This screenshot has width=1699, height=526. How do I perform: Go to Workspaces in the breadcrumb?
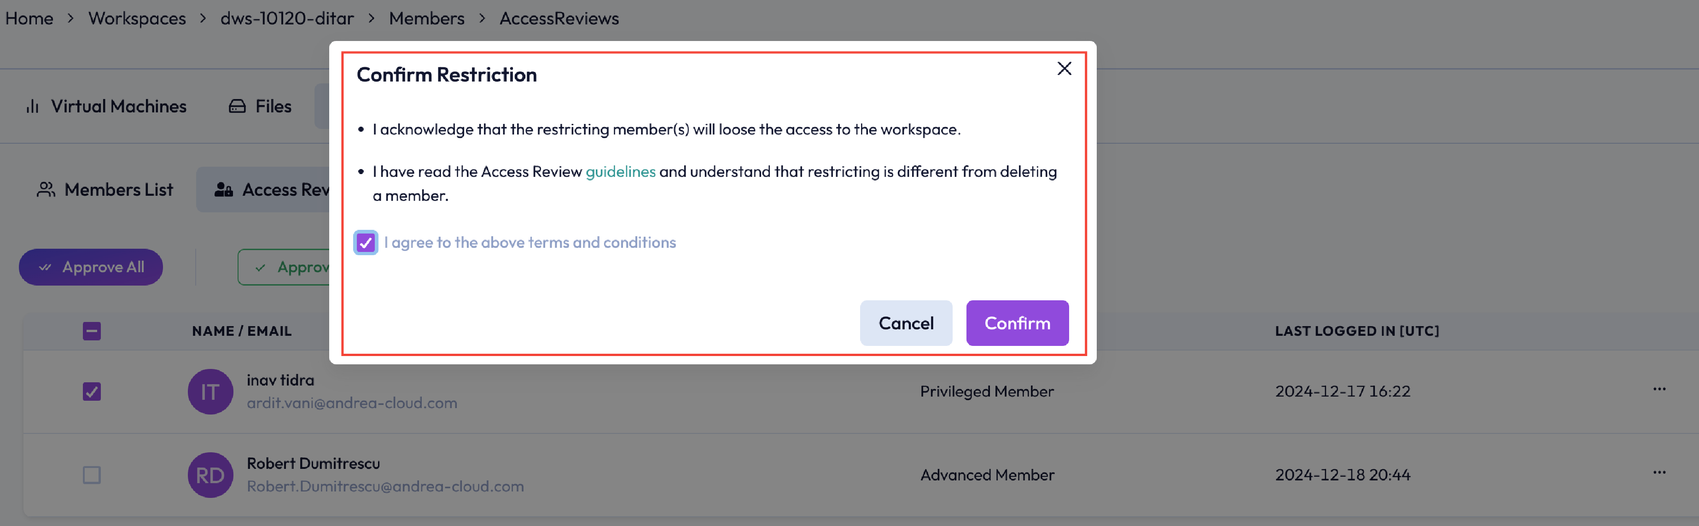point(137,18)
